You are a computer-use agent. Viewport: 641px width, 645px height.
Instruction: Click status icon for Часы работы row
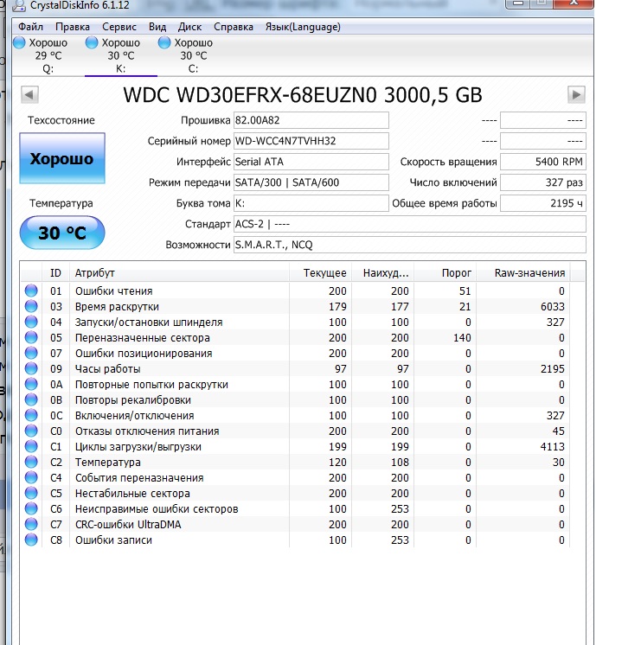point(31,368)
